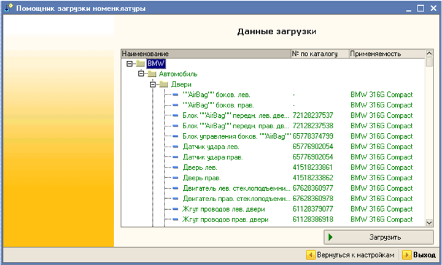Click item icon beside Блок AirBag передн. прав.

[x=176, y=126]
